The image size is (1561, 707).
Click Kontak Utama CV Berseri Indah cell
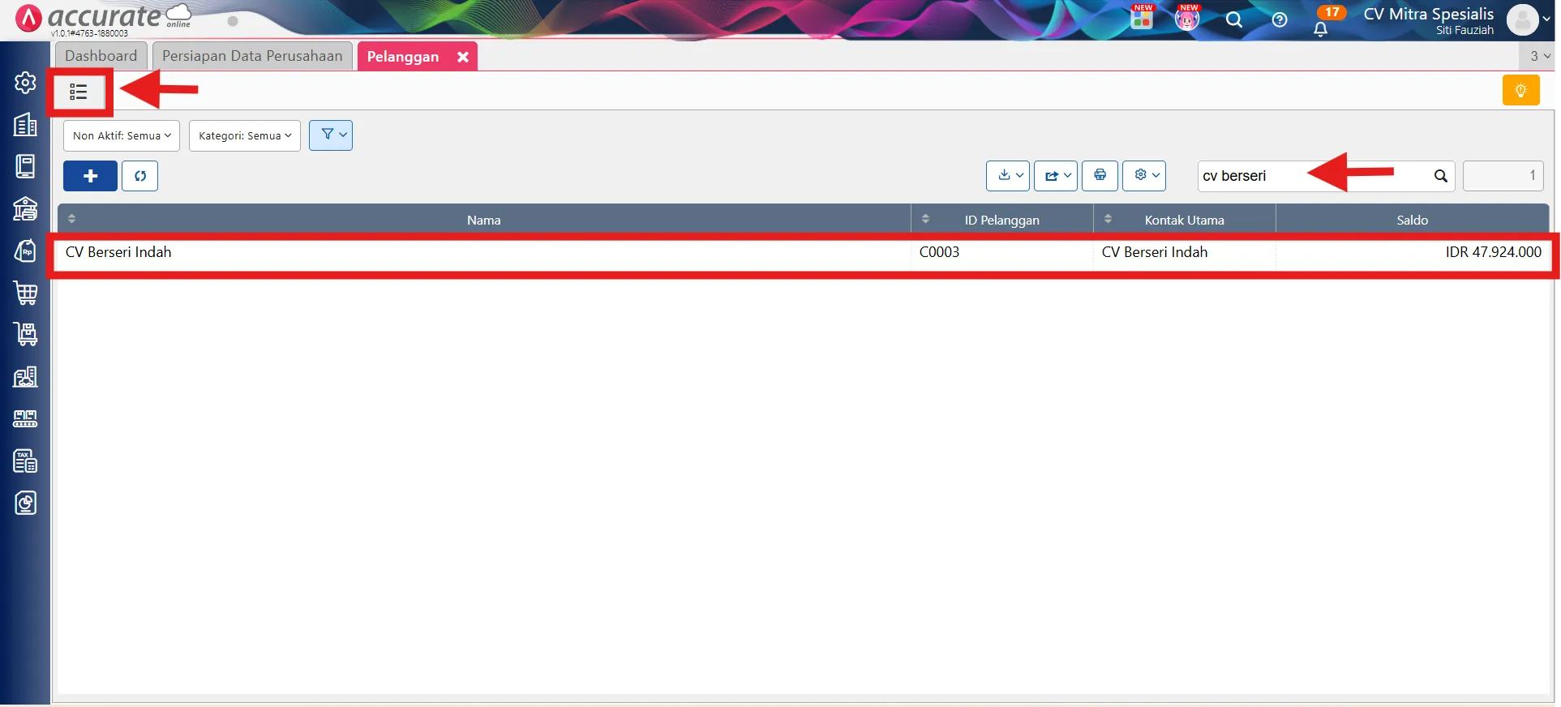click(1185, 252)
